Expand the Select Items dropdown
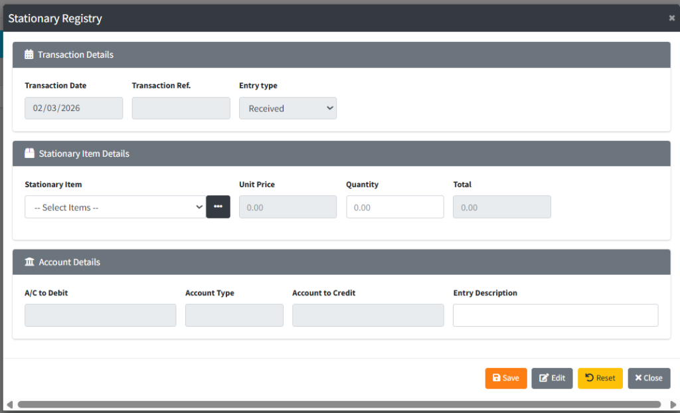This screenshot has height=413, width=680. point(115,207)
